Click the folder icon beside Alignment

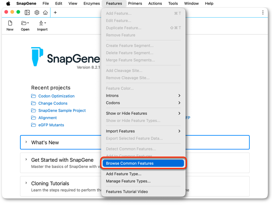34,118
